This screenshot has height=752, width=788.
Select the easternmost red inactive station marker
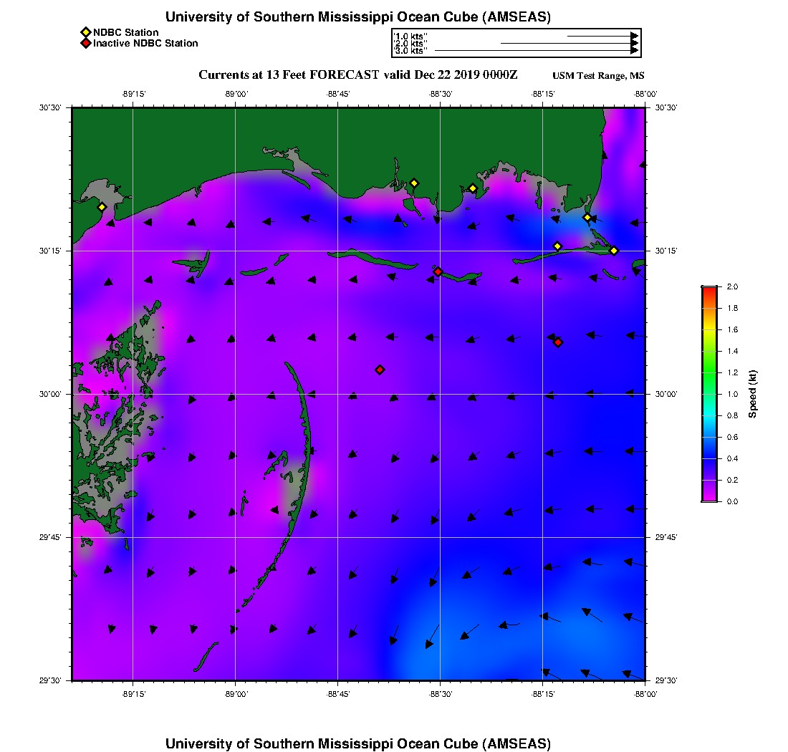point(558,342)
